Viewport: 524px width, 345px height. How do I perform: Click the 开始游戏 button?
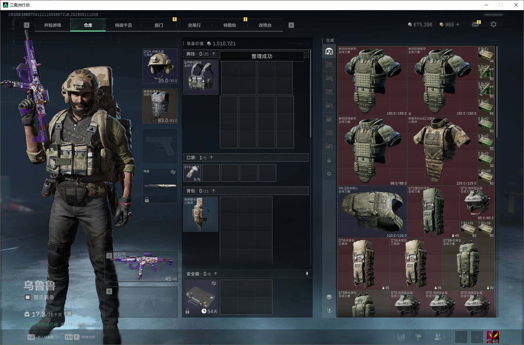pos(53,25)
